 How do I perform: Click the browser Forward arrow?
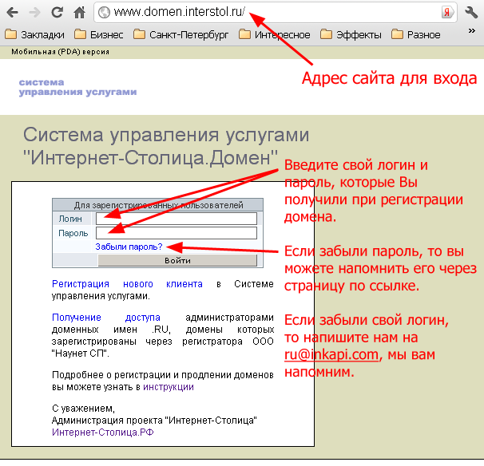[x=34, y=12]
